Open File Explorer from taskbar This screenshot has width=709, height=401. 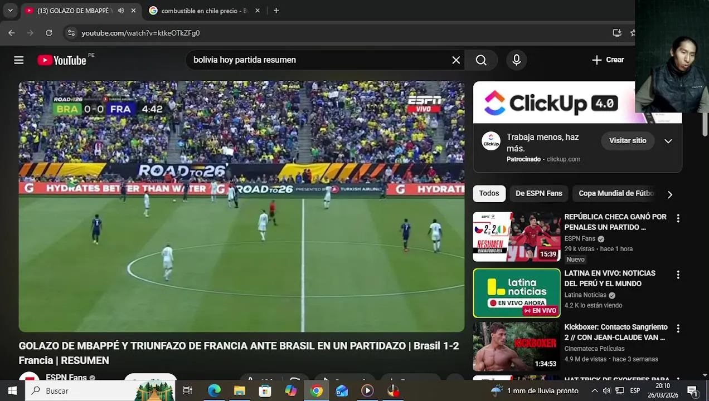coord(240,391)
